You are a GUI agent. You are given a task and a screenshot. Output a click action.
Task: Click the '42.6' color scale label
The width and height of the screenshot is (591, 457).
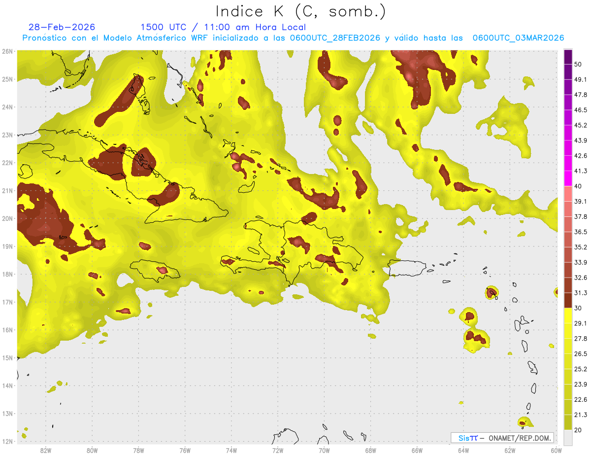581,156
